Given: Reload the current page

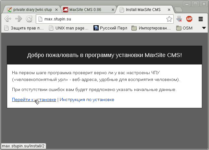Looking at the screenshot, I should point(29,19).
